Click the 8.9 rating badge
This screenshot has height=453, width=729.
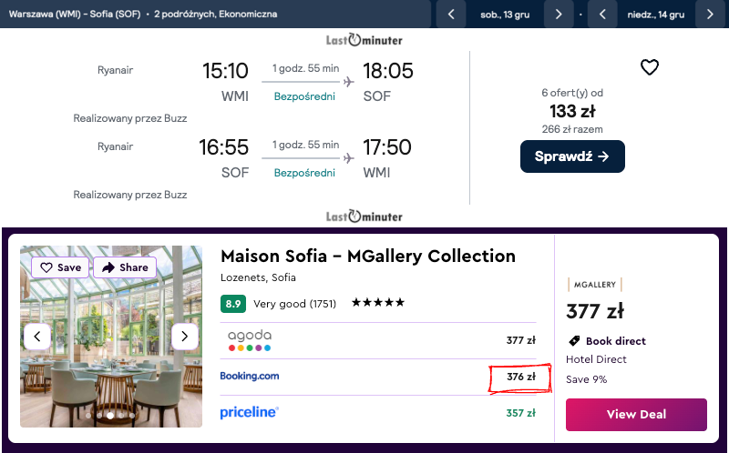pyautogui.click(x=232, y=303)
